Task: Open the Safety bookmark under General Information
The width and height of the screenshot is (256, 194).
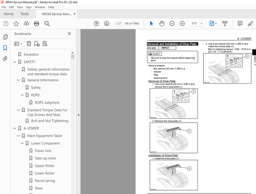Action: click(x=36, y=88)
